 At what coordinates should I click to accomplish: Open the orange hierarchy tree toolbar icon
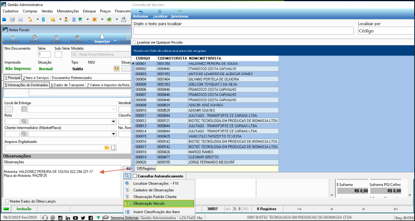30,19
